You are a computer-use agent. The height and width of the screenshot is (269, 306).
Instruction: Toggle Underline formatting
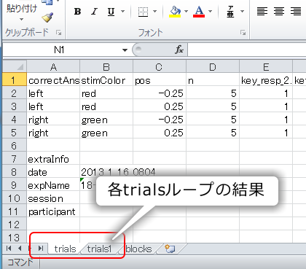click(111, 12)
